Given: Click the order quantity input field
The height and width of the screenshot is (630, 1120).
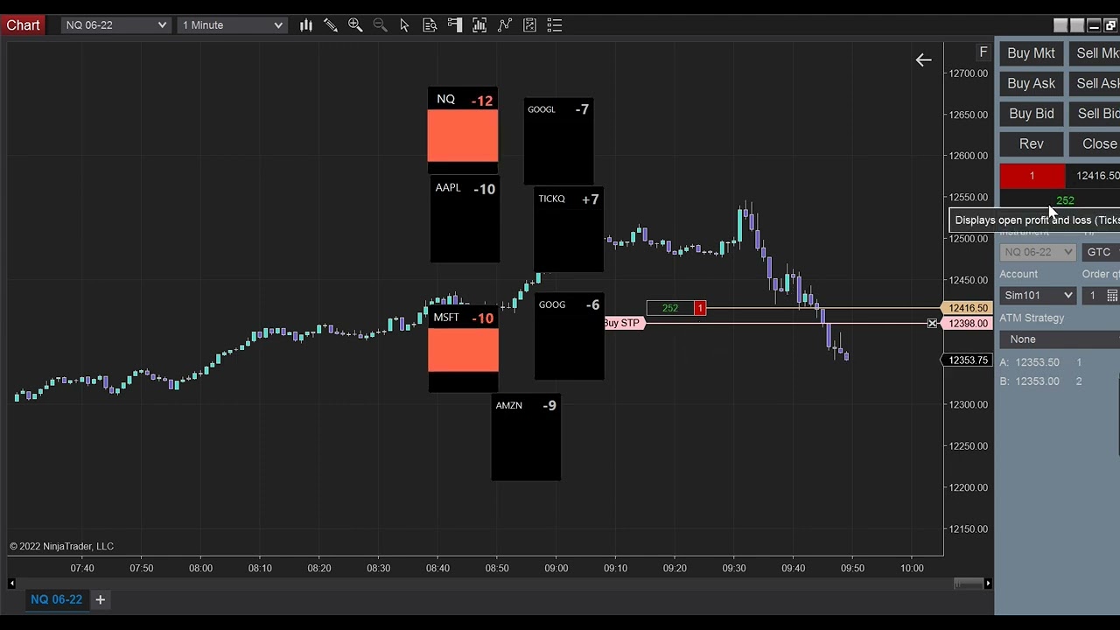Looking at the screenshot, I should [1093, 296].
